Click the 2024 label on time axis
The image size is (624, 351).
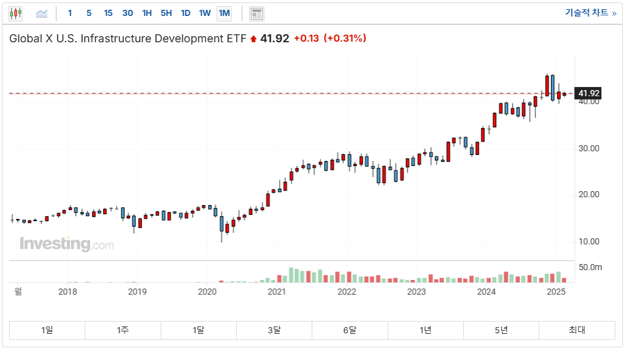click(x=487, y=292)
